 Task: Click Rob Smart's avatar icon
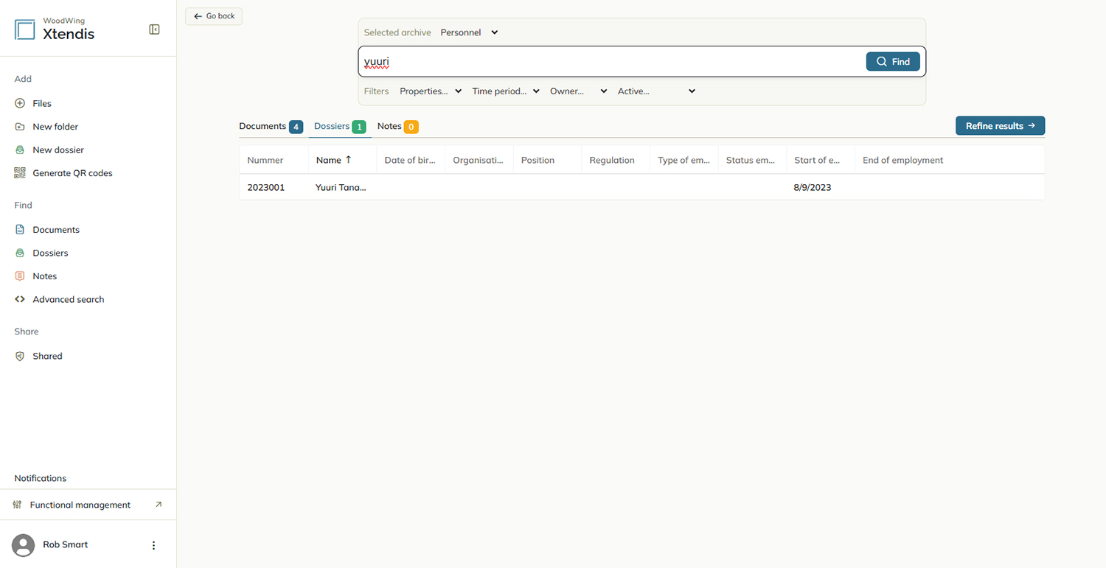[24, 545]
